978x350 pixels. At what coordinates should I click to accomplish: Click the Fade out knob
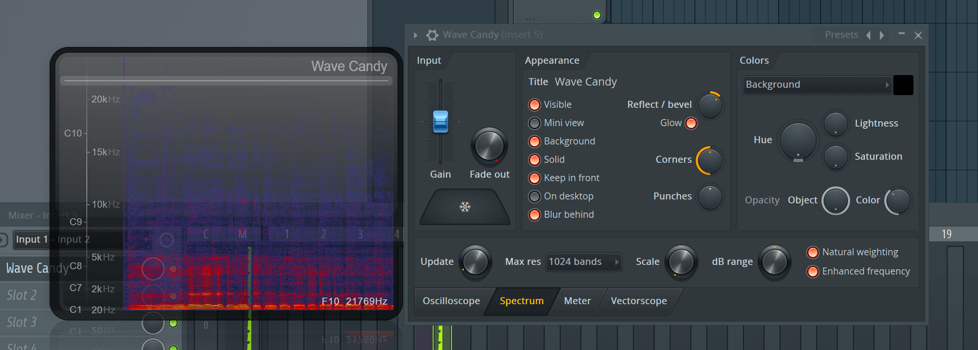pyautogui.click(x=489, y=146)
